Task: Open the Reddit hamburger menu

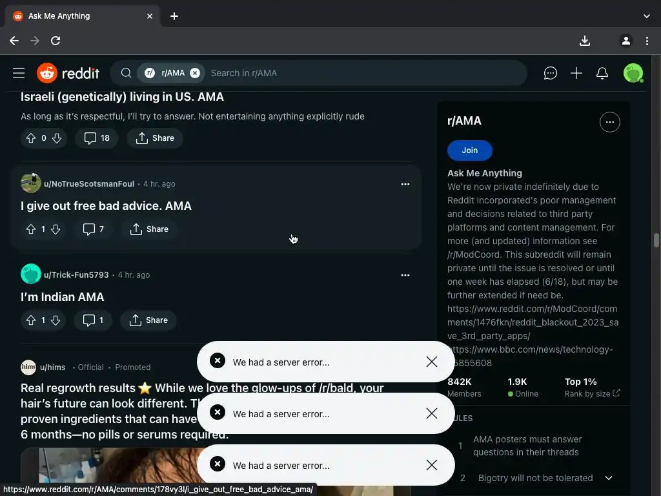Action: click(x=19, y=73)
